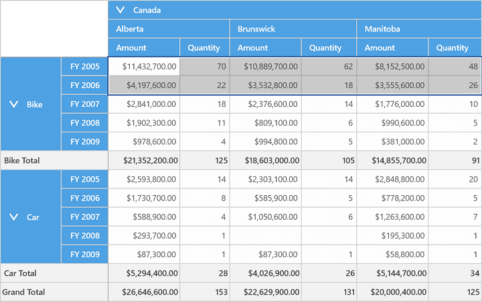Click the Alberta Amount column header
The image size is (482, 302).
click(144, 47)
